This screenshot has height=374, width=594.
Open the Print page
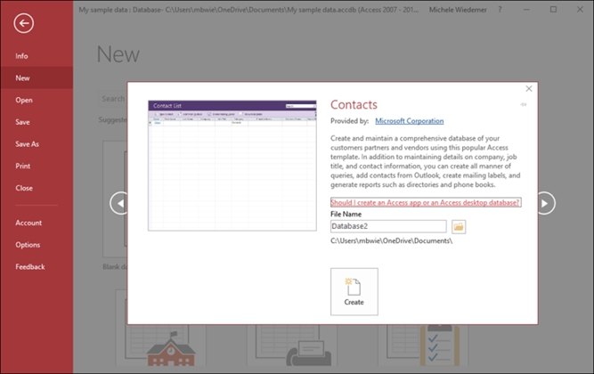click(23, 166)
